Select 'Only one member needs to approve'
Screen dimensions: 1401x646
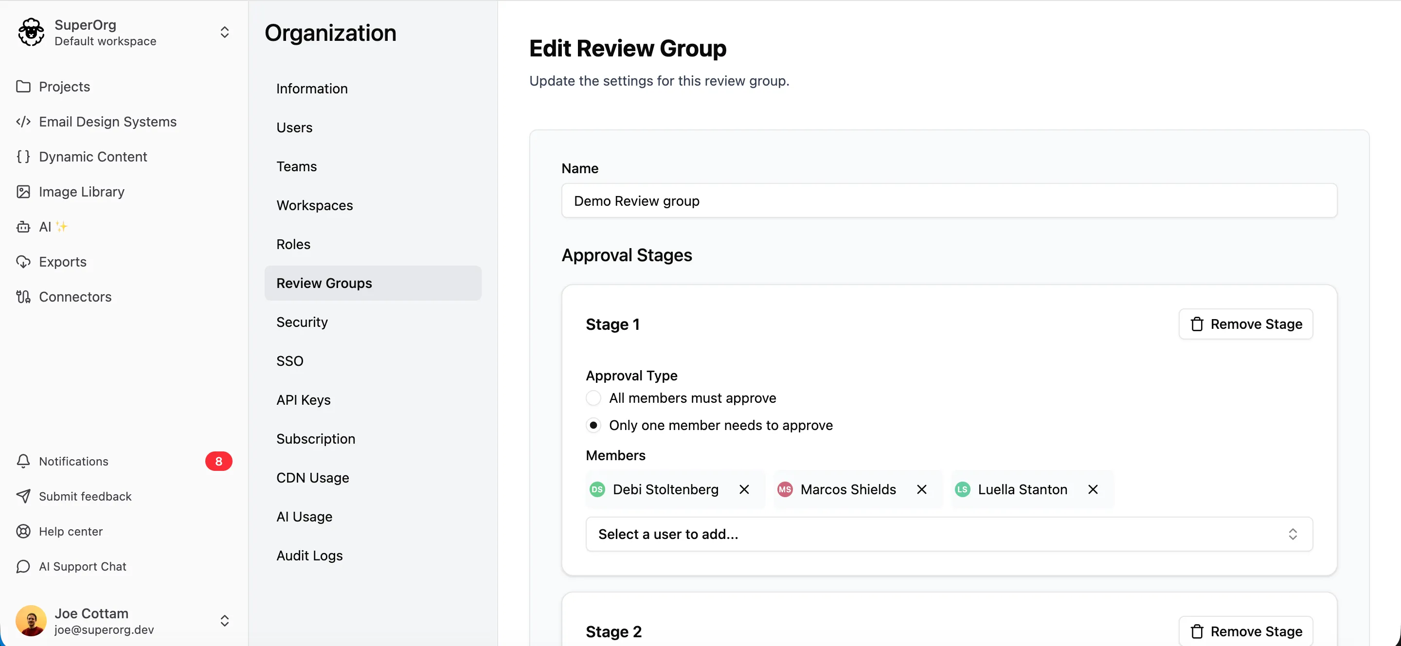[593, 425]
